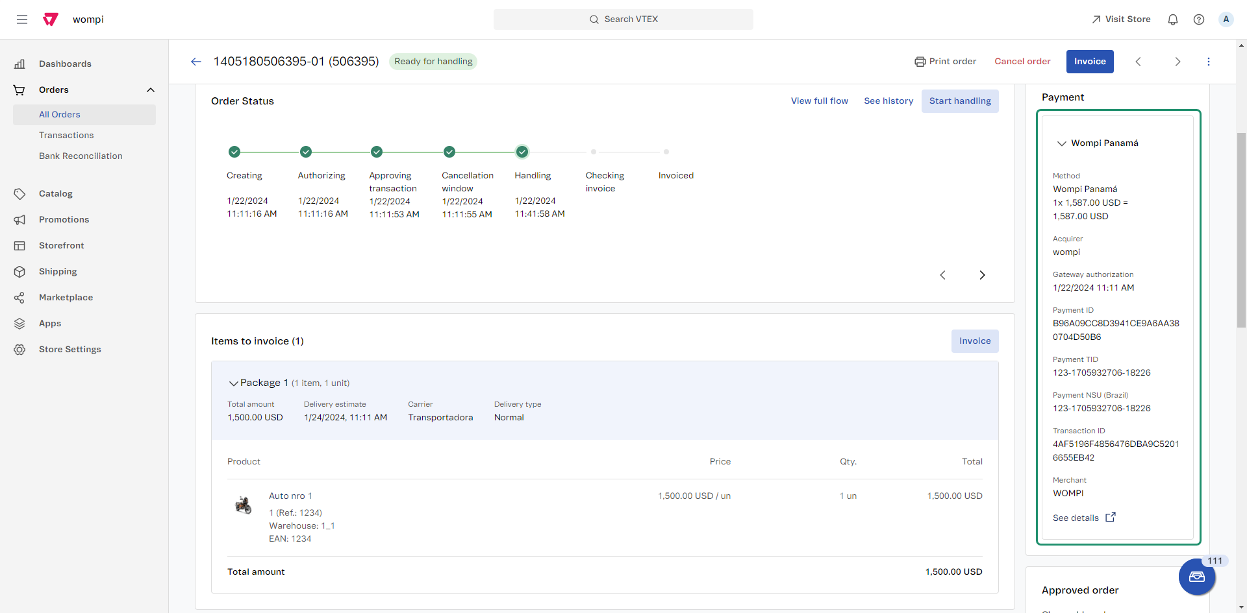Click the user avatar in the header
The height and width of the screenshot is (613, 1247).
point(1226,19)
